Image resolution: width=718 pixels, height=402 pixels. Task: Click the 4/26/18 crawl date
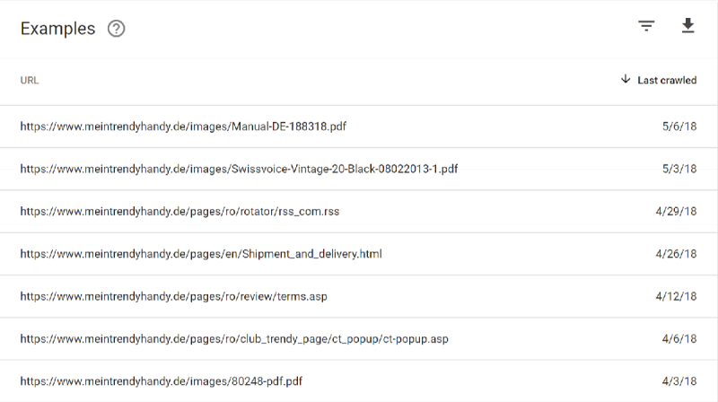pyautogui.click(x=676, y=254)
